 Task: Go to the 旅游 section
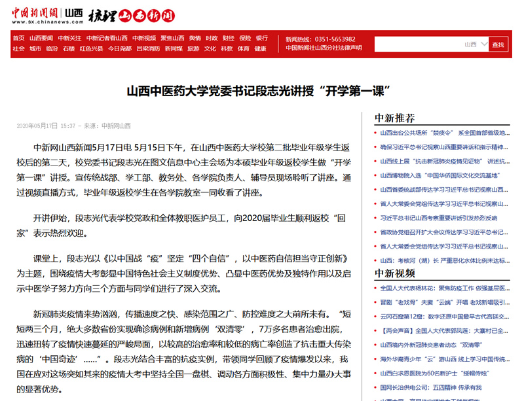[x=193, y=48]
